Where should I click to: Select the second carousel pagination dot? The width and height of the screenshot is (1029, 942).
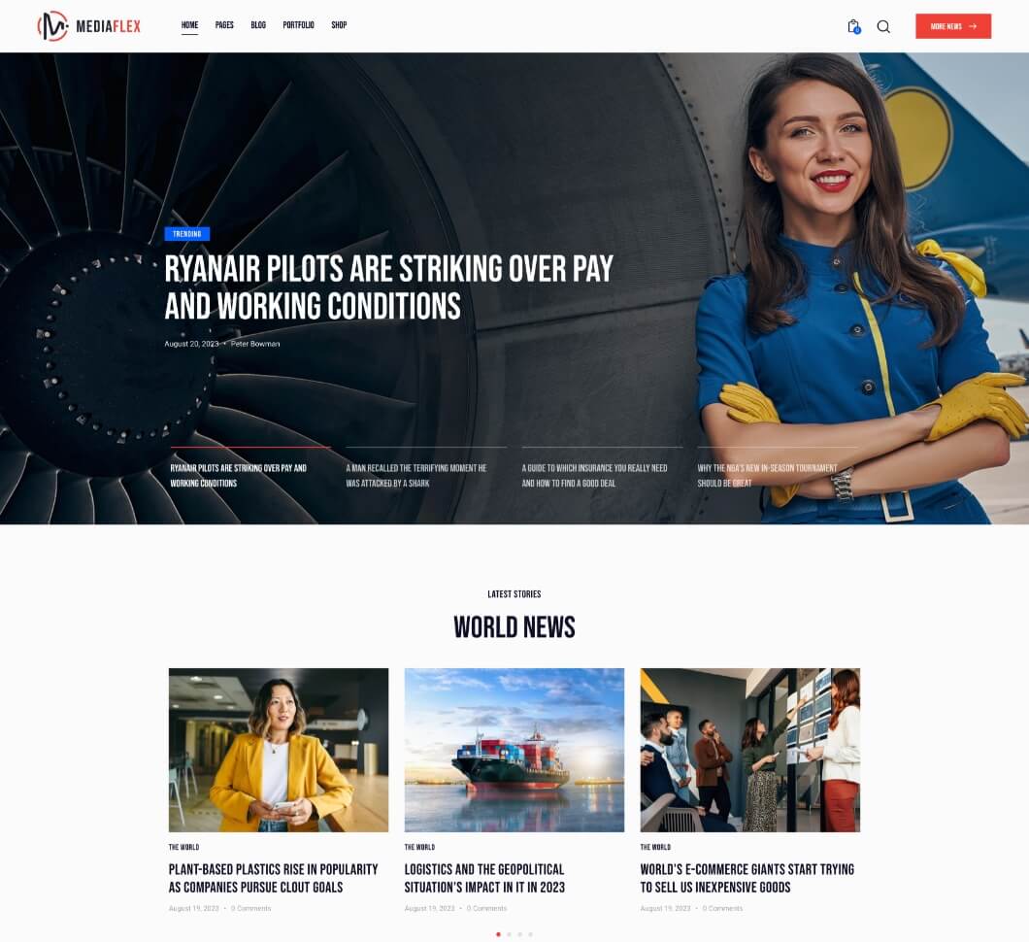click(510, 934)
